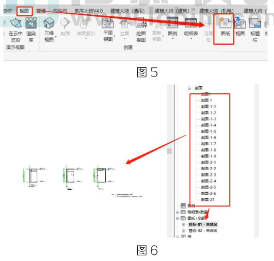Click the 图例 icon in project browser tree
Viewport: 274px width, 261px height.
click(x=183, y=205)
